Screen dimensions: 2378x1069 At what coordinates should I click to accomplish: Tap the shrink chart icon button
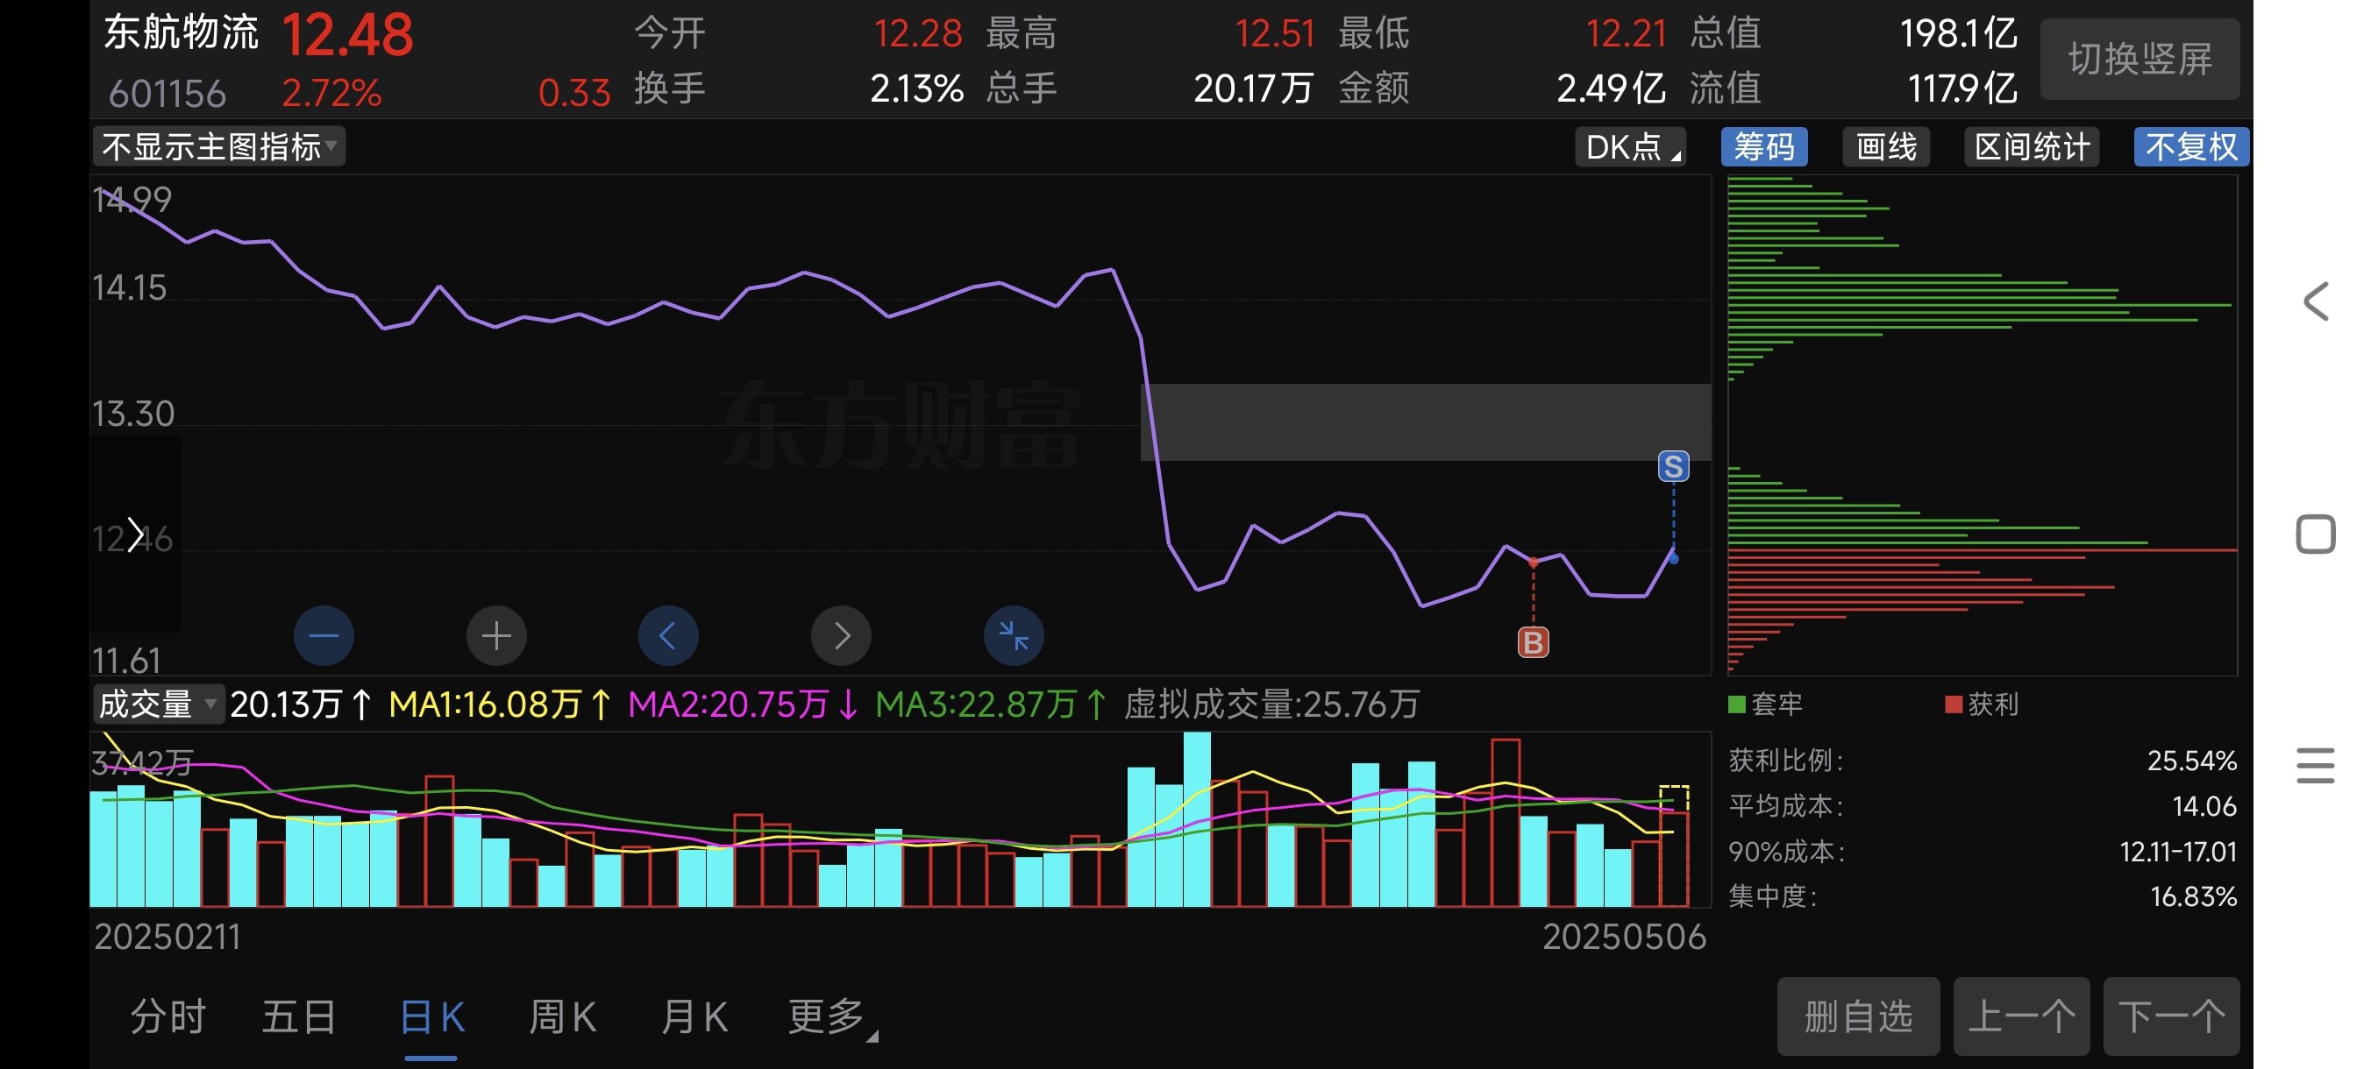1014,635
